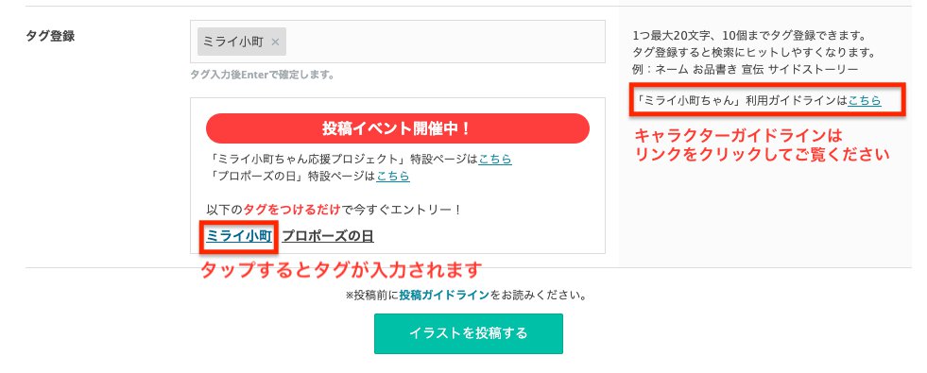Click the イラストを投稿する button

[x=469, y=333]
